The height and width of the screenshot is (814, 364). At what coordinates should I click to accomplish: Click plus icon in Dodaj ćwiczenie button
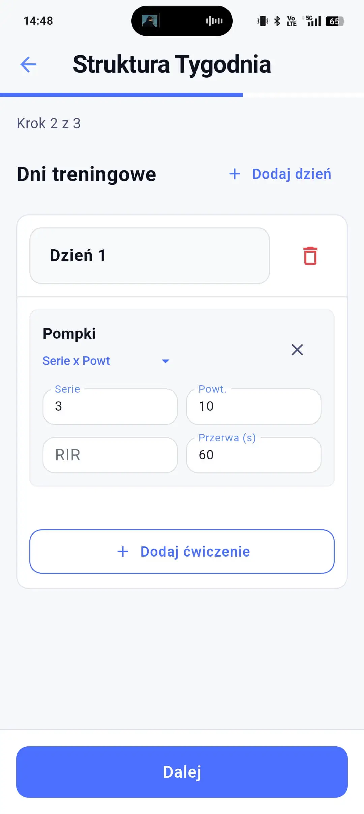(x=123, y=551)
